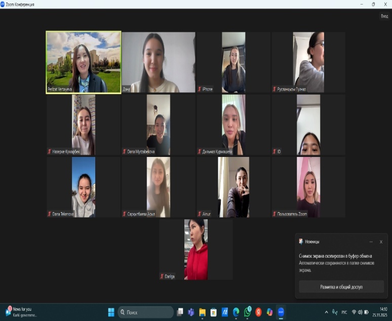The image size is (392, 321).
Task: Click the Разметка и общий доступ button
Action: coord(341,287)
